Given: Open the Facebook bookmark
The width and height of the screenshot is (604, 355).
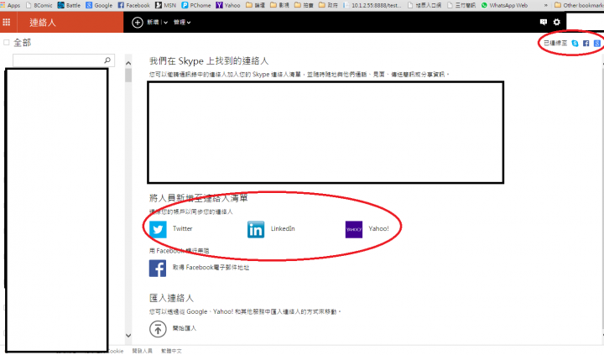Looking at the screenshot, I should [x=133, y=5].
